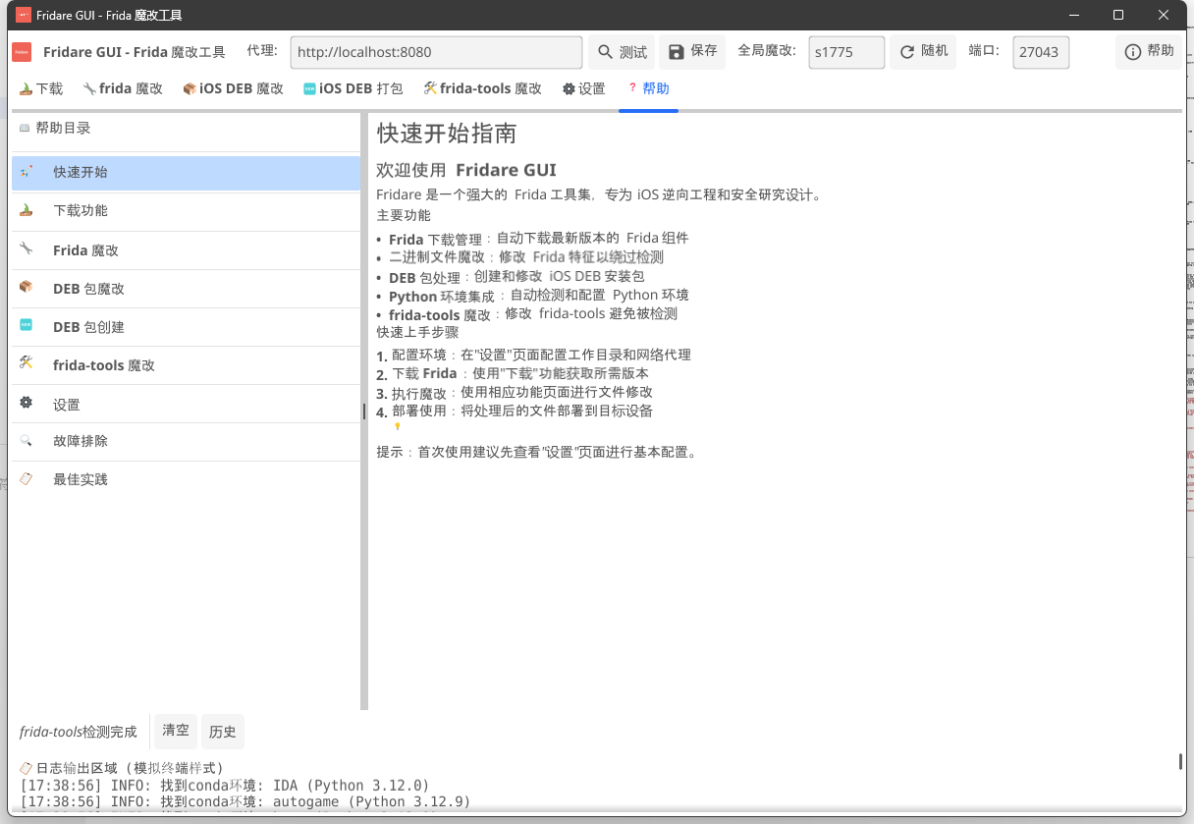Click the frida-tools检测完成 status text
Image resolution: width=1194 pixels, height=824 pixels.
point(79,732)
